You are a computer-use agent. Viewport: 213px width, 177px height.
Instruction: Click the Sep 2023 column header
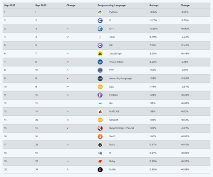click(x=10, y=5)
